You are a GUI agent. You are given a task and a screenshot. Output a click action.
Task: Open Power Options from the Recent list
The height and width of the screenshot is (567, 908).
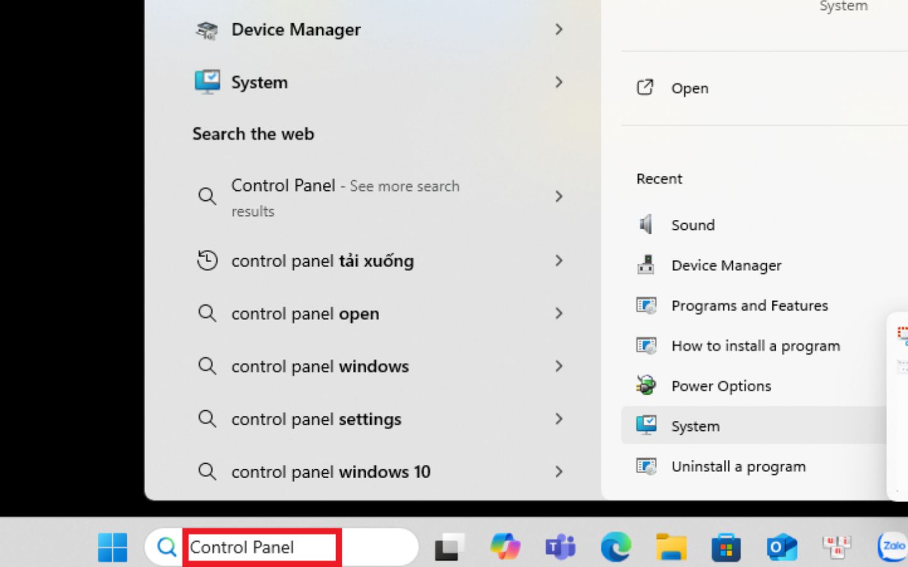click(x=721, y=386)
